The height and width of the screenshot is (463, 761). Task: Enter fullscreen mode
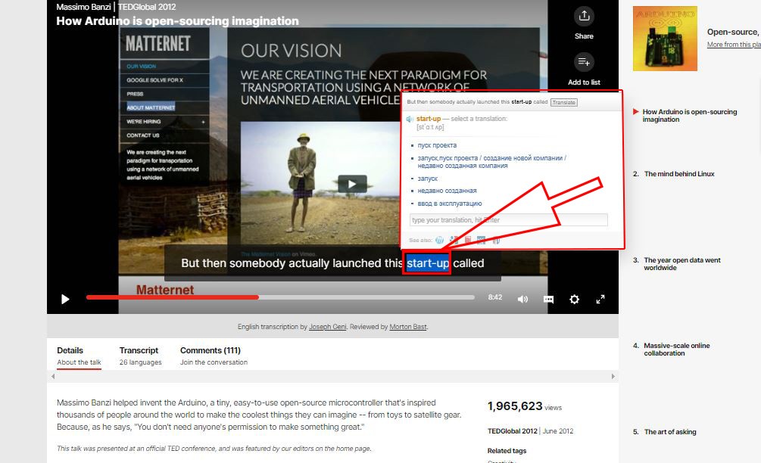600,299
